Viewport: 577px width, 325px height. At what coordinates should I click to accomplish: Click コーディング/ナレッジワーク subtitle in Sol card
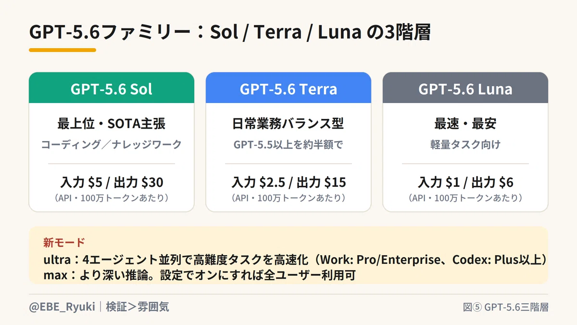[x=112, y=144]
